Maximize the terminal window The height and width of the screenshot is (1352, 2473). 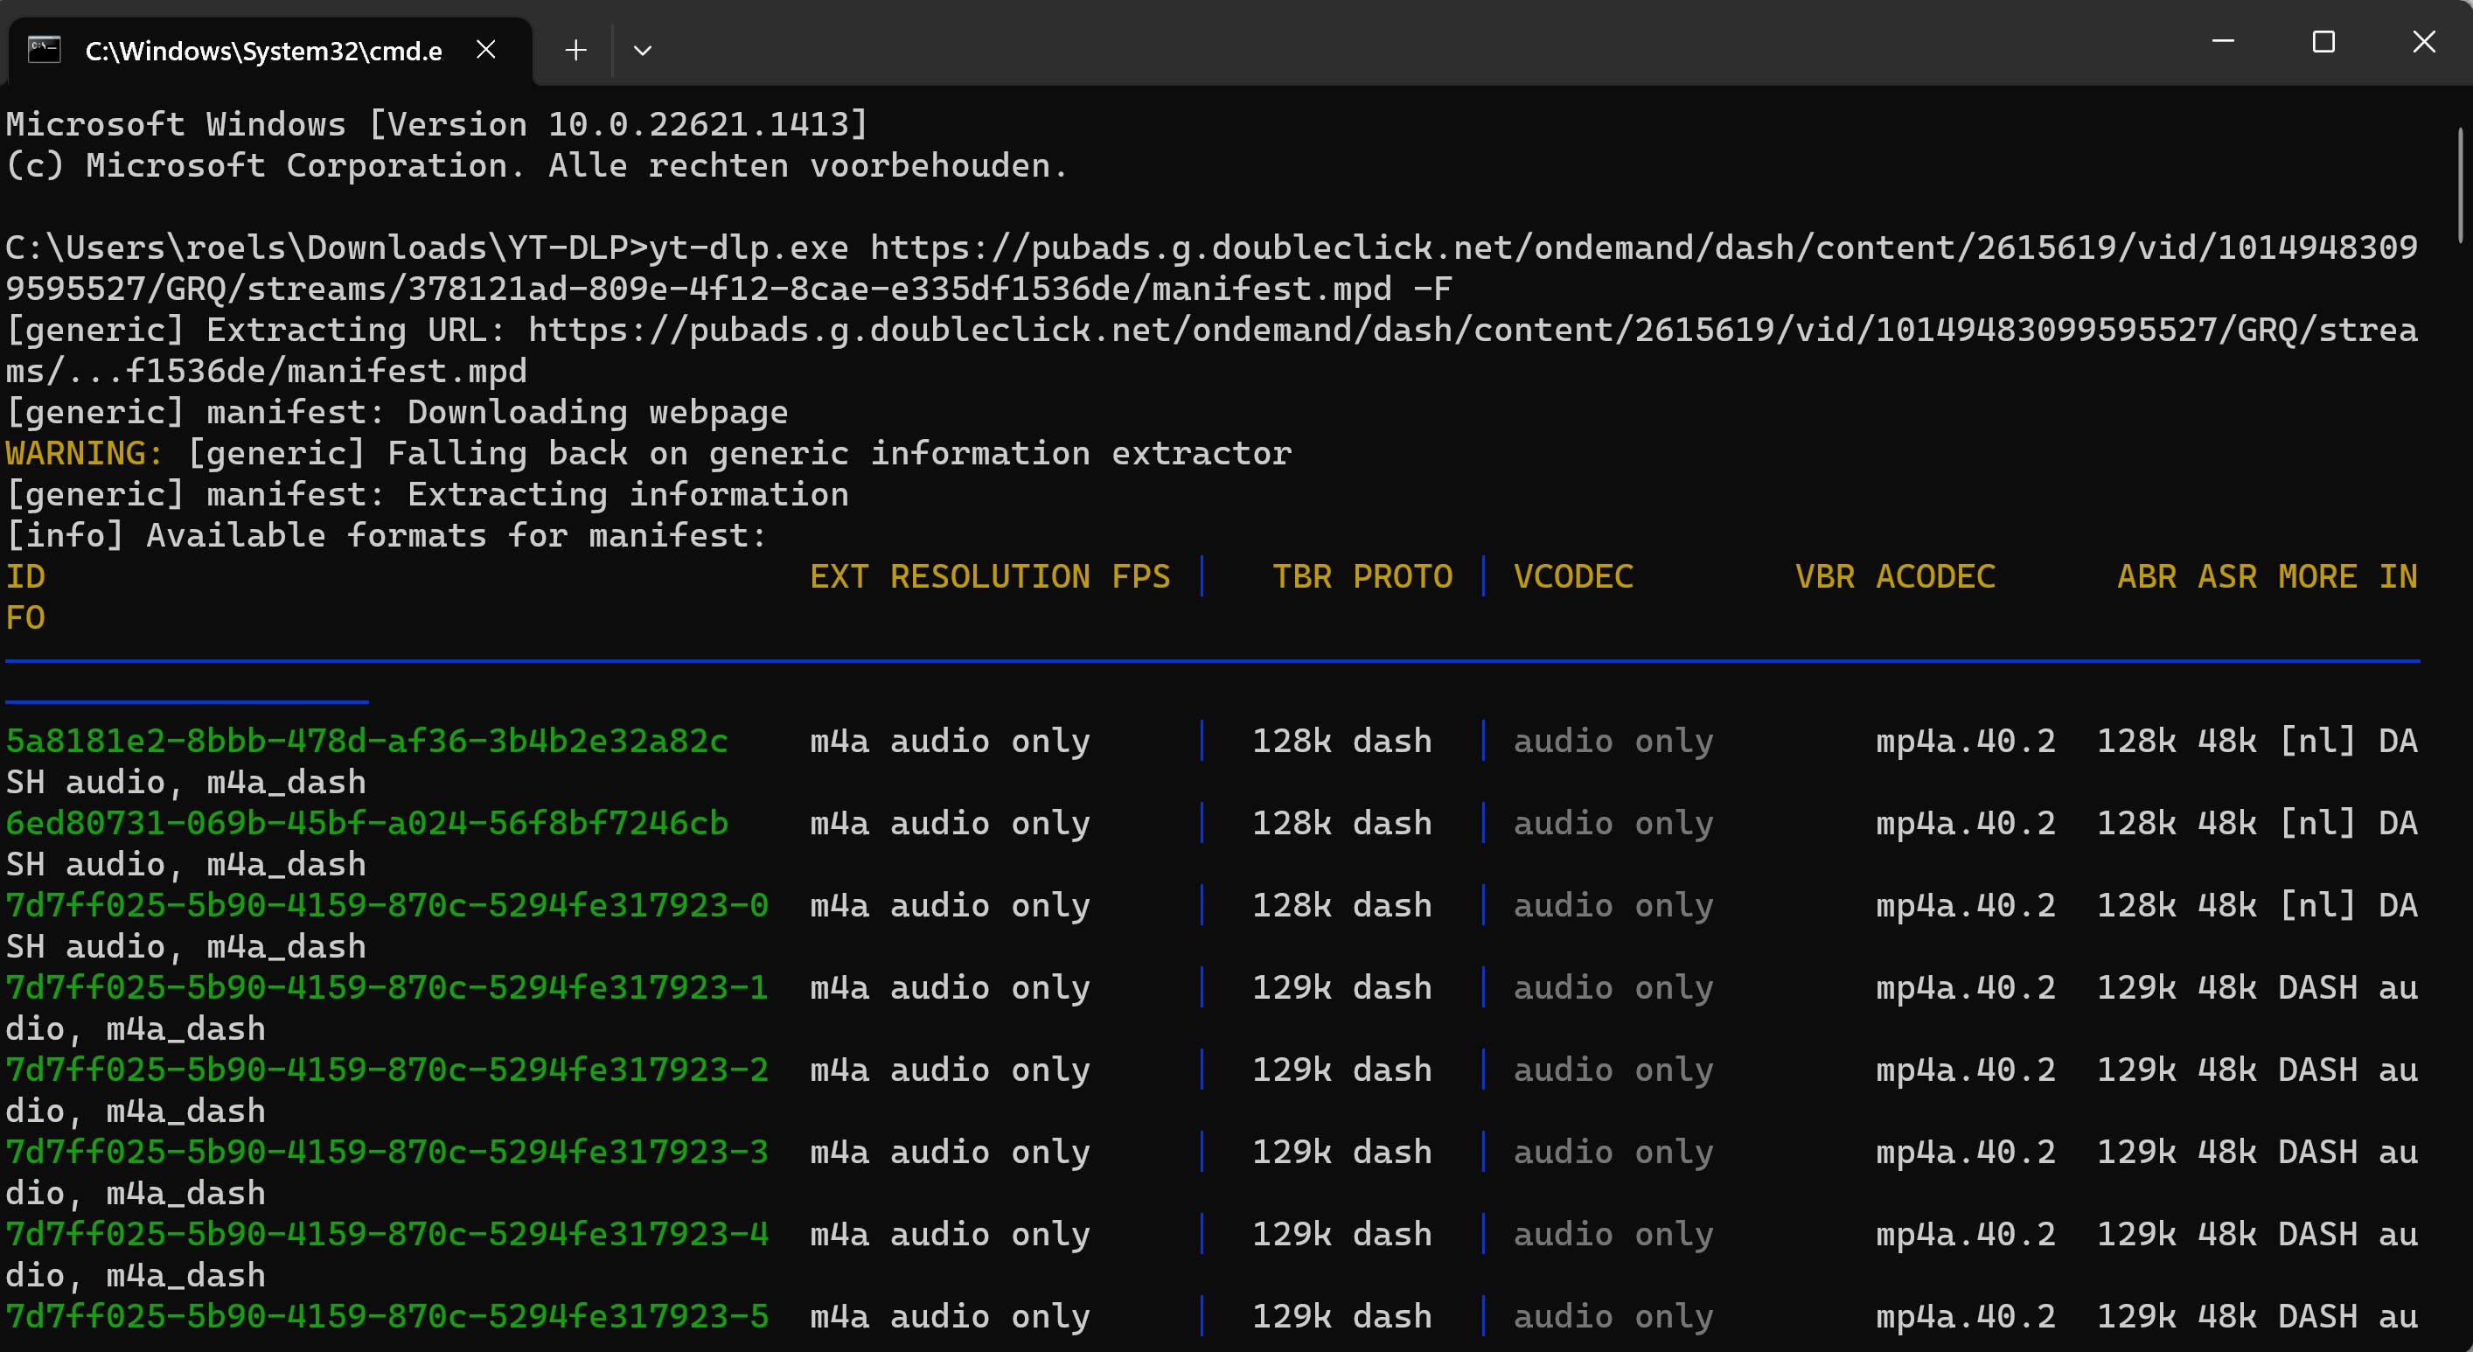coord(2323,42)
